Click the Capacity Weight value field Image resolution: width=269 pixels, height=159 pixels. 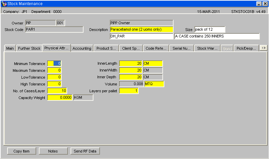coord(60,97)
